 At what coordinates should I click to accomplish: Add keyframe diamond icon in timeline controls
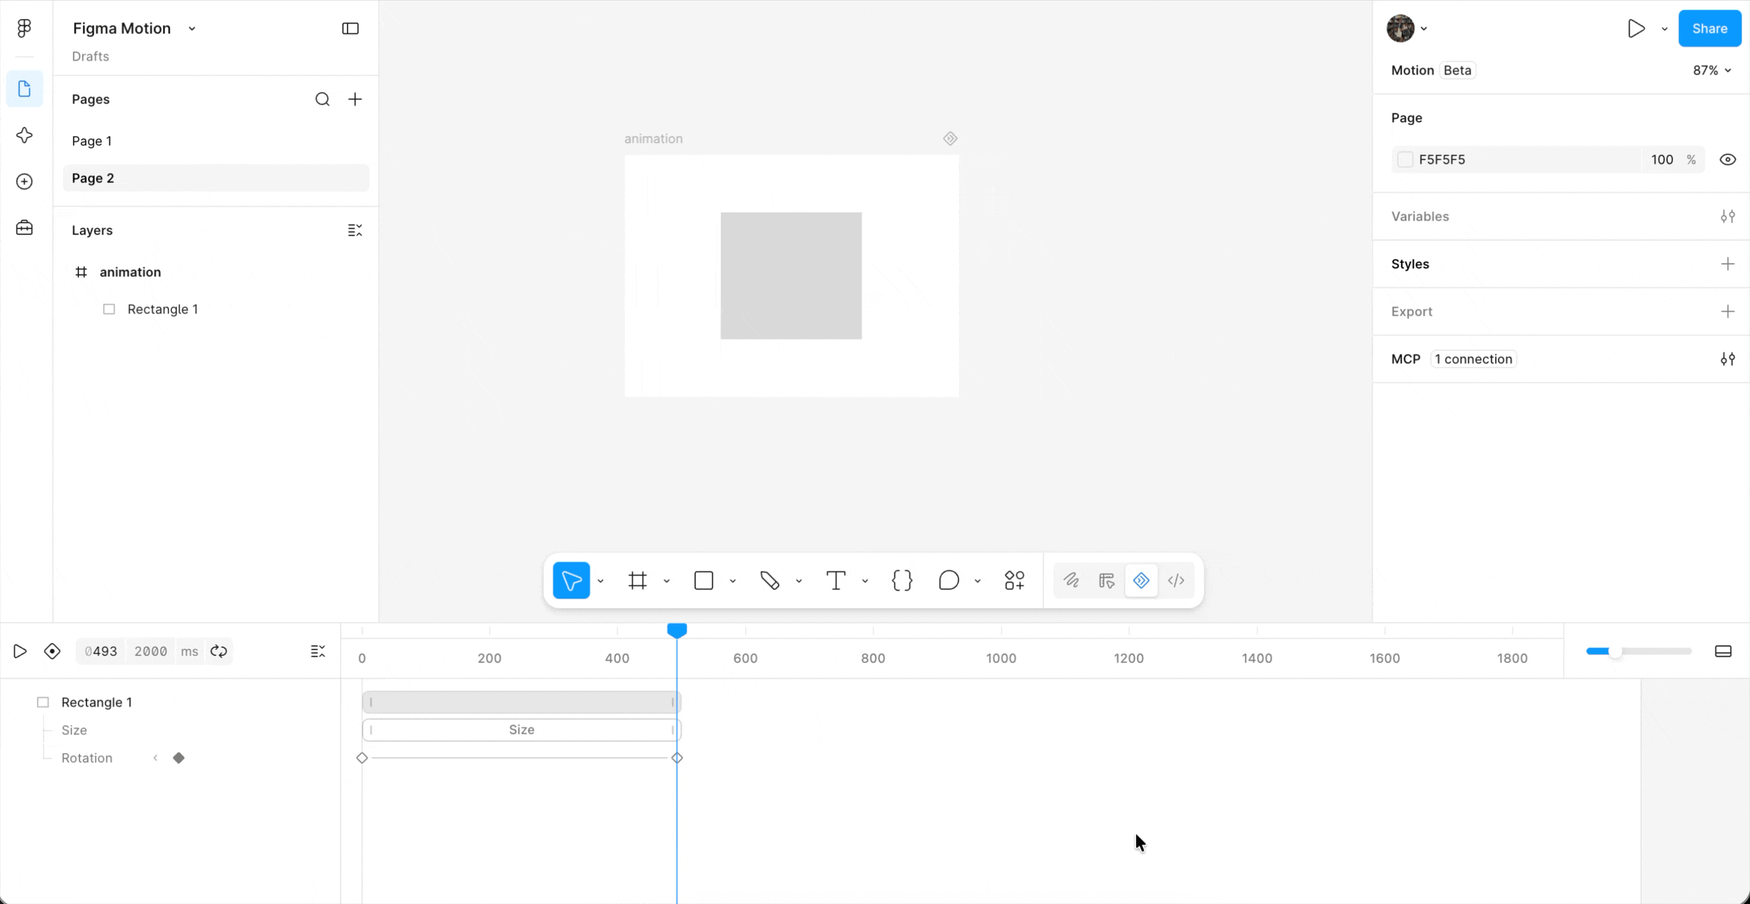click(52, 652)
